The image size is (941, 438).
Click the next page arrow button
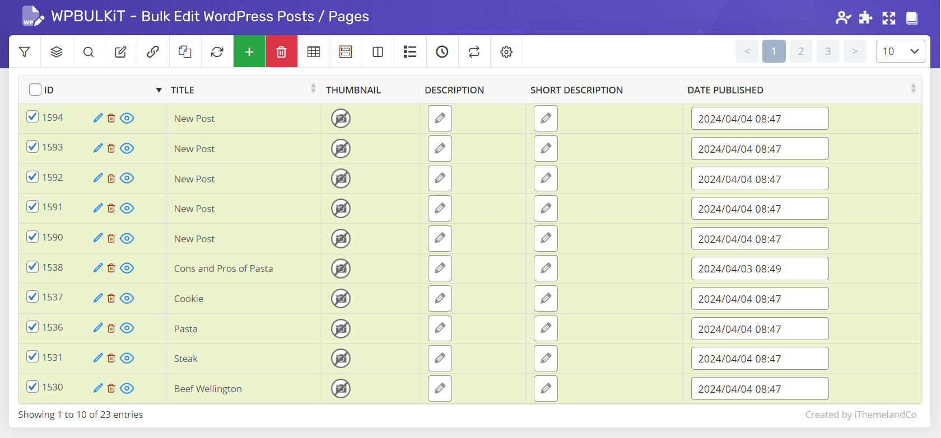click(855, 51)
